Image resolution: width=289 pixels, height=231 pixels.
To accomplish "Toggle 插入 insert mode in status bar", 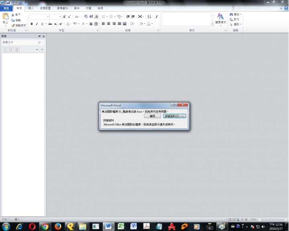I will [x=17, y=219].
